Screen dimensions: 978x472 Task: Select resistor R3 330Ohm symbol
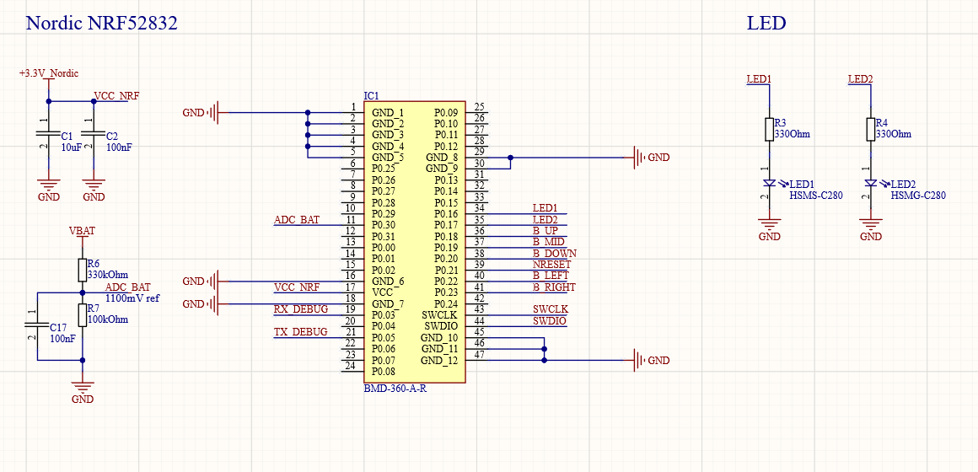coord(769,130)
